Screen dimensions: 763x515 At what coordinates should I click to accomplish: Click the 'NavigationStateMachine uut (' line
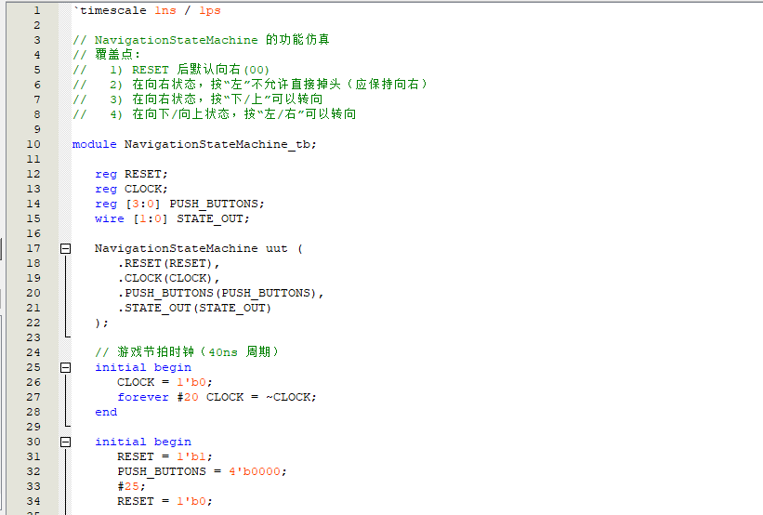199,248
